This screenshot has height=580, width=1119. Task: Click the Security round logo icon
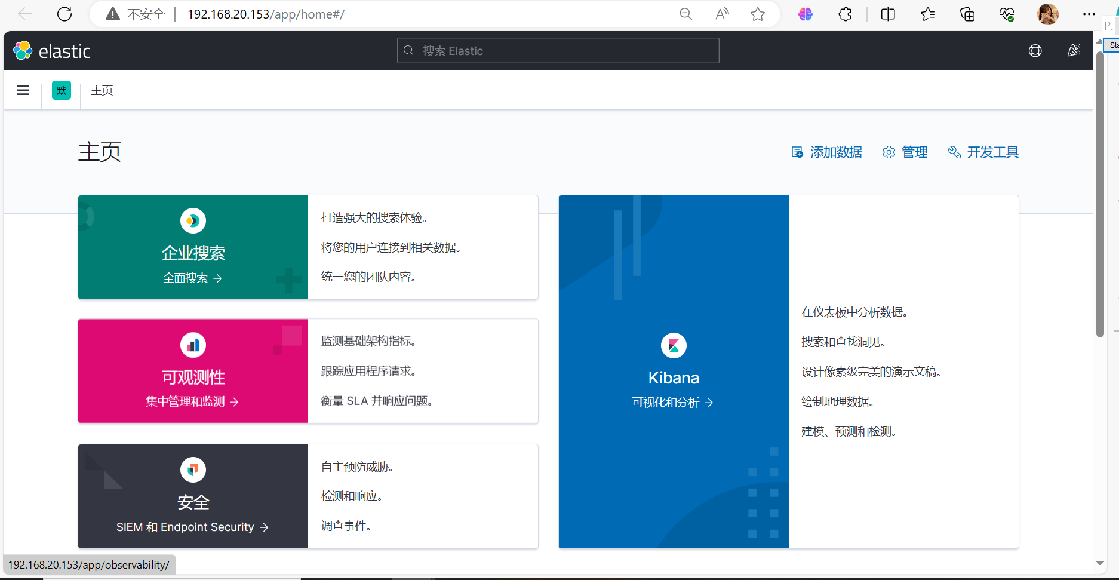(x=193, y=469)
